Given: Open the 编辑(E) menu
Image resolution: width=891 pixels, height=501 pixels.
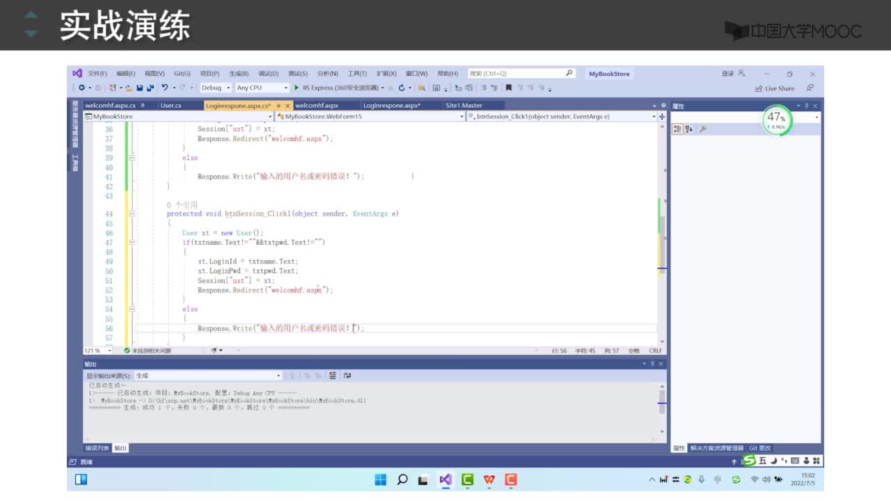Looking at the screenshot, I should (125, 73).
